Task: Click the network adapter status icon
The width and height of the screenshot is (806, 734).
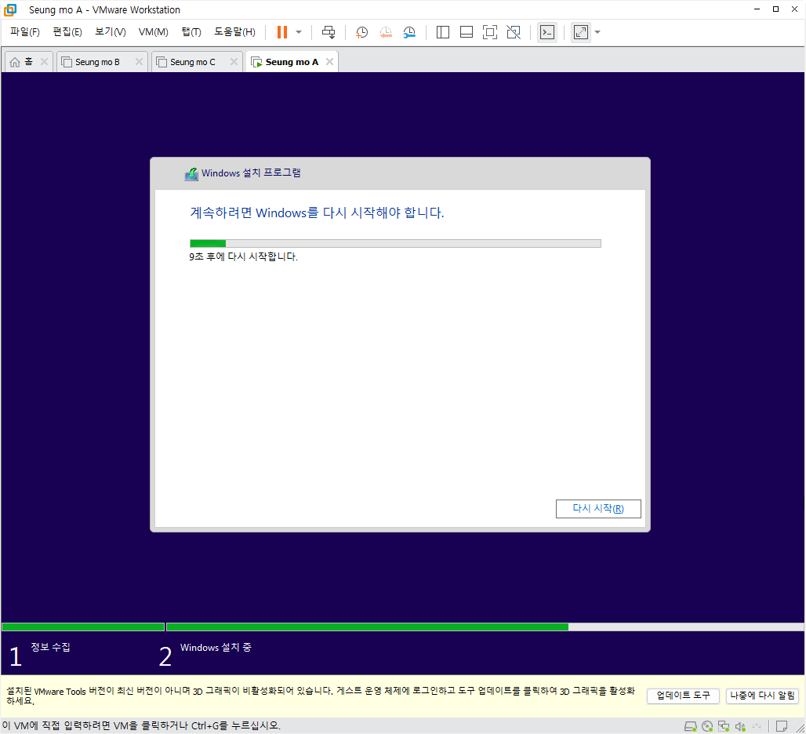Action: 724,726
